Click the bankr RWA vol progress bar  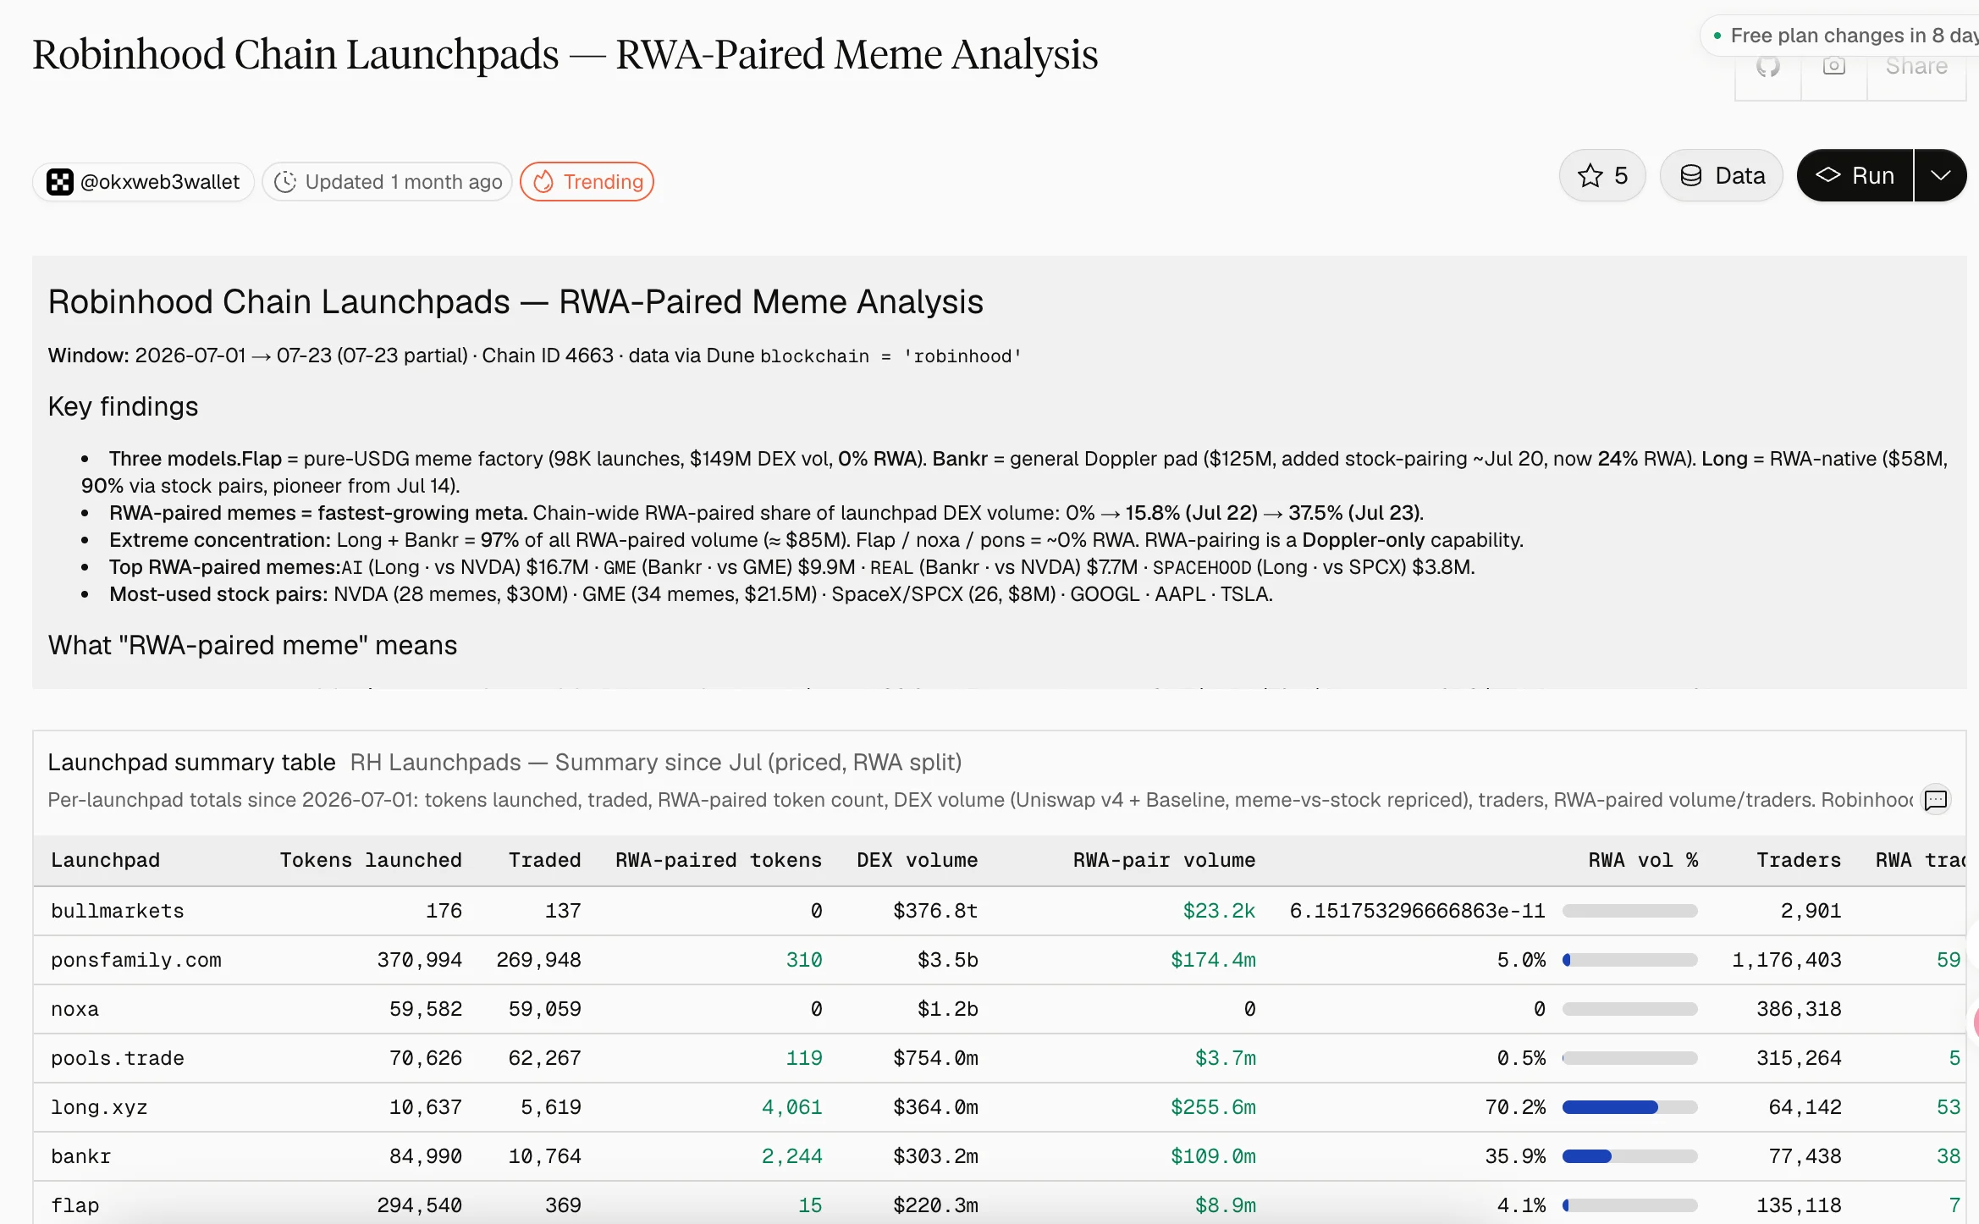(1630, 1156)
